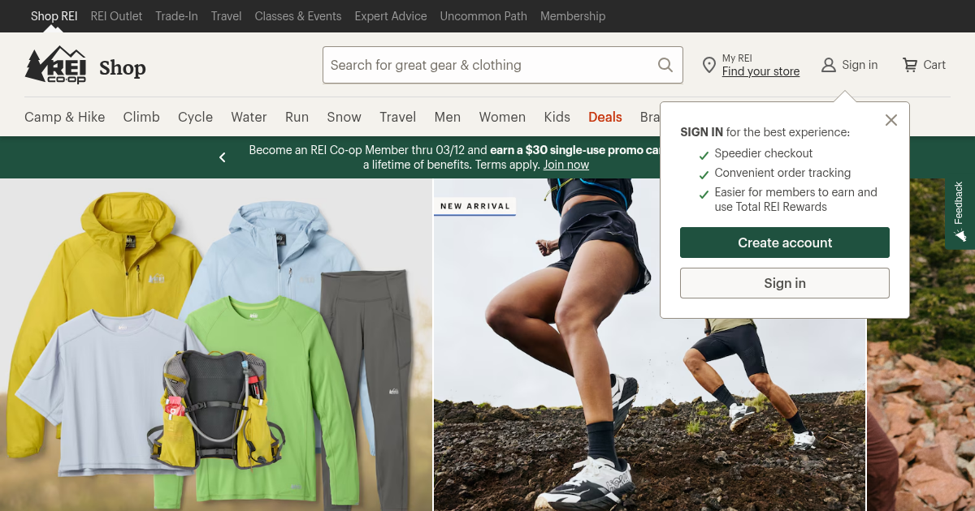Open Cart from header text

[934, 65]
